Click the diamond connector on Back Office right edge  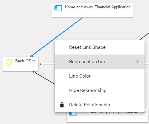[x=39, y=64]
